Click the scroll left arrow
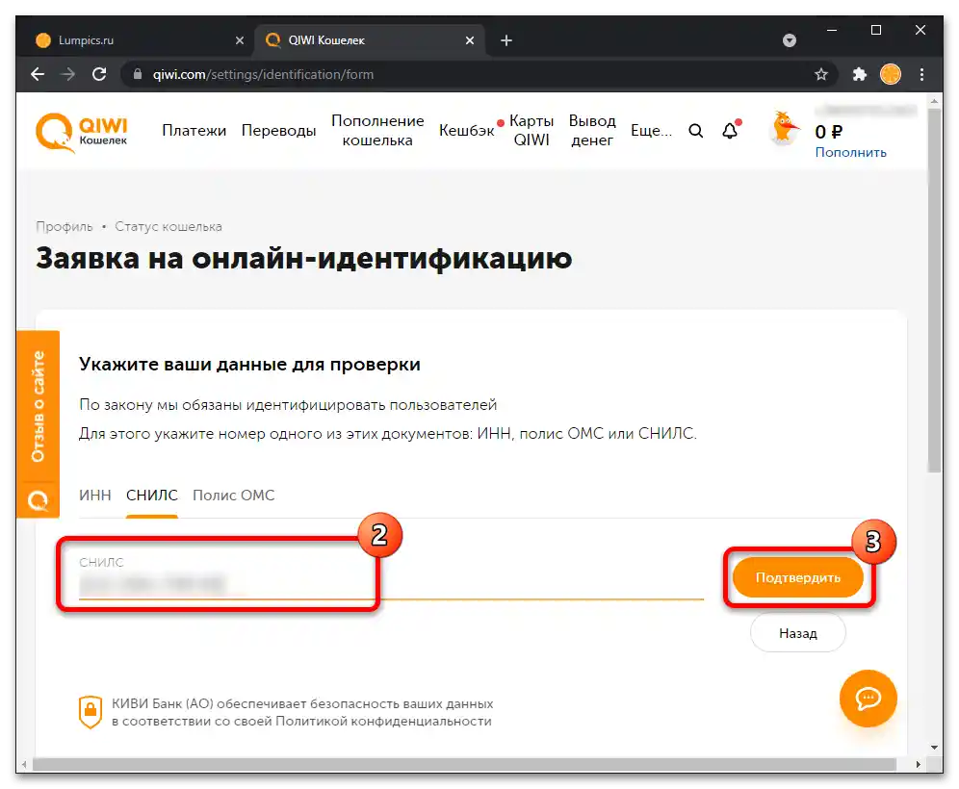The image size is (959, 789). pyautogui.click(x=24, y=764)
